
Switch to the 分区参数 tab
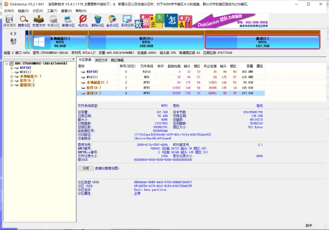[x=85, y=60]
